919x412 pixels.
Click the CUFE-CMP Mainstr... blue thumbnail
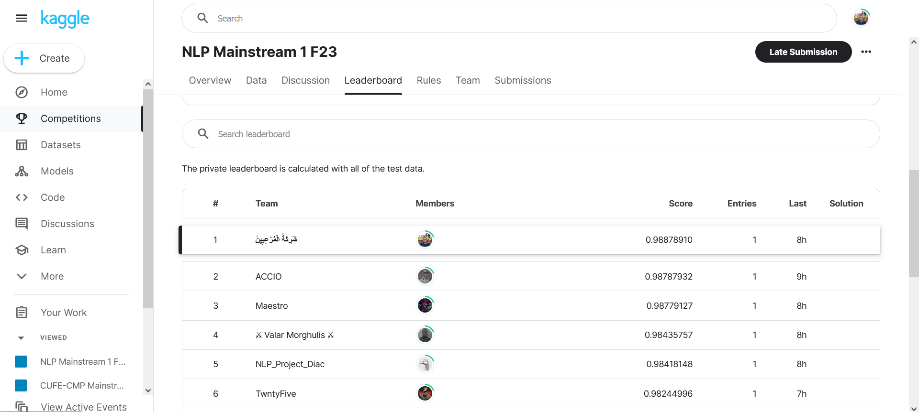click(21, 385)
